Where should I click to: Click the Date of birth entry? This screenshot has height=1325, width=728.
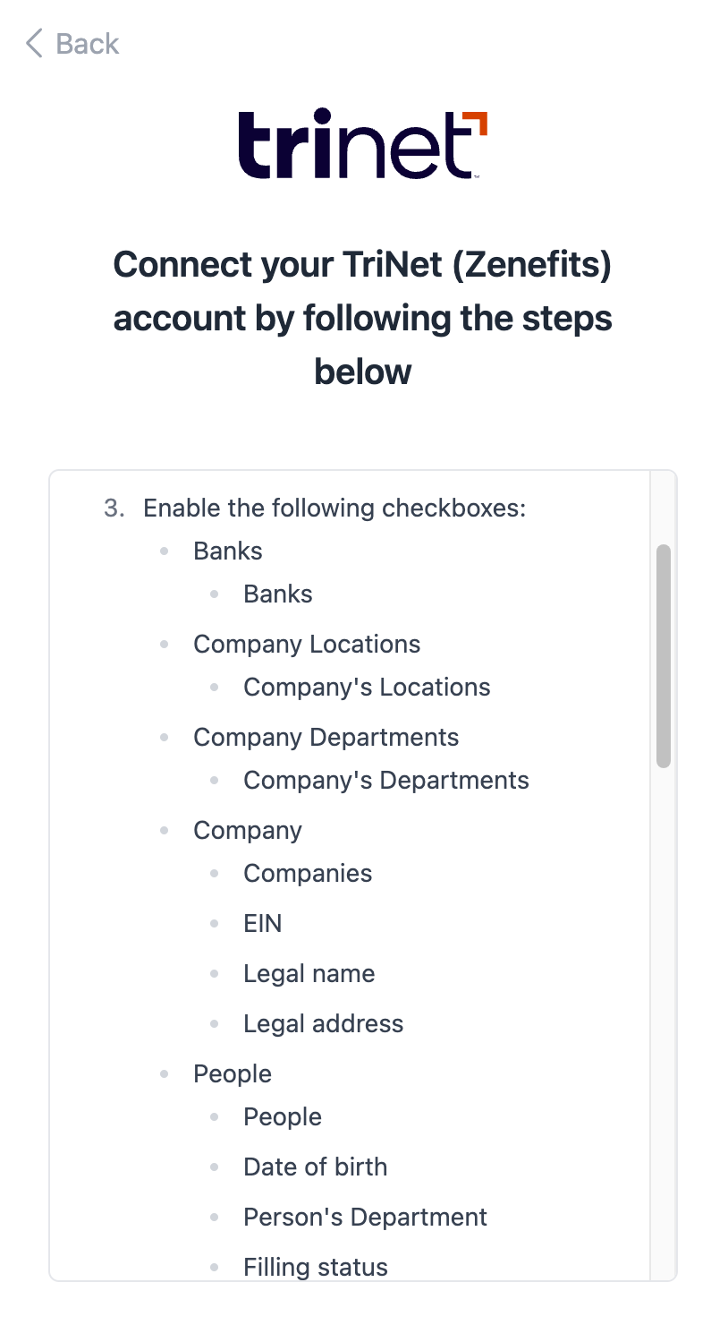[x=316, y=1167]
